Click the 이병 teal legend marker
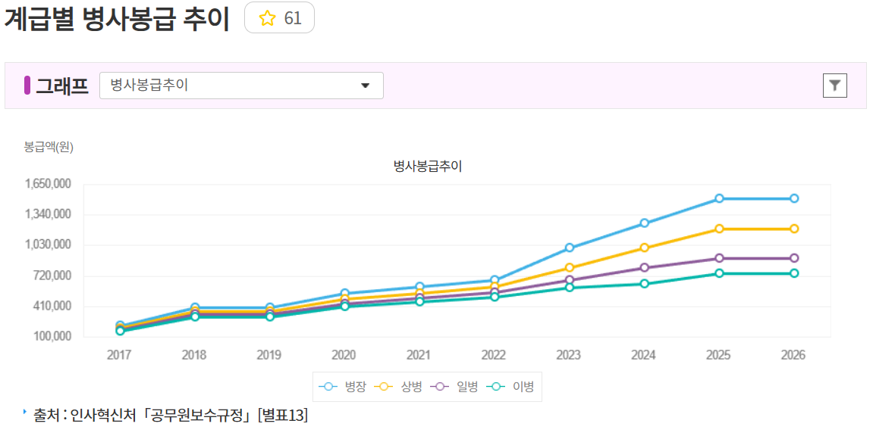873x433 pixels. 497,387
